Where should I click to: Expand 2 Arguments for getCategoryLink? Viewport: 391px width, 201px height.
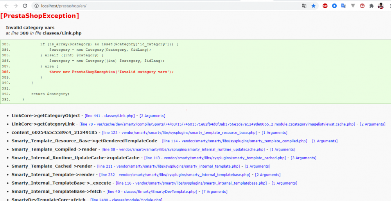point(373,124)
